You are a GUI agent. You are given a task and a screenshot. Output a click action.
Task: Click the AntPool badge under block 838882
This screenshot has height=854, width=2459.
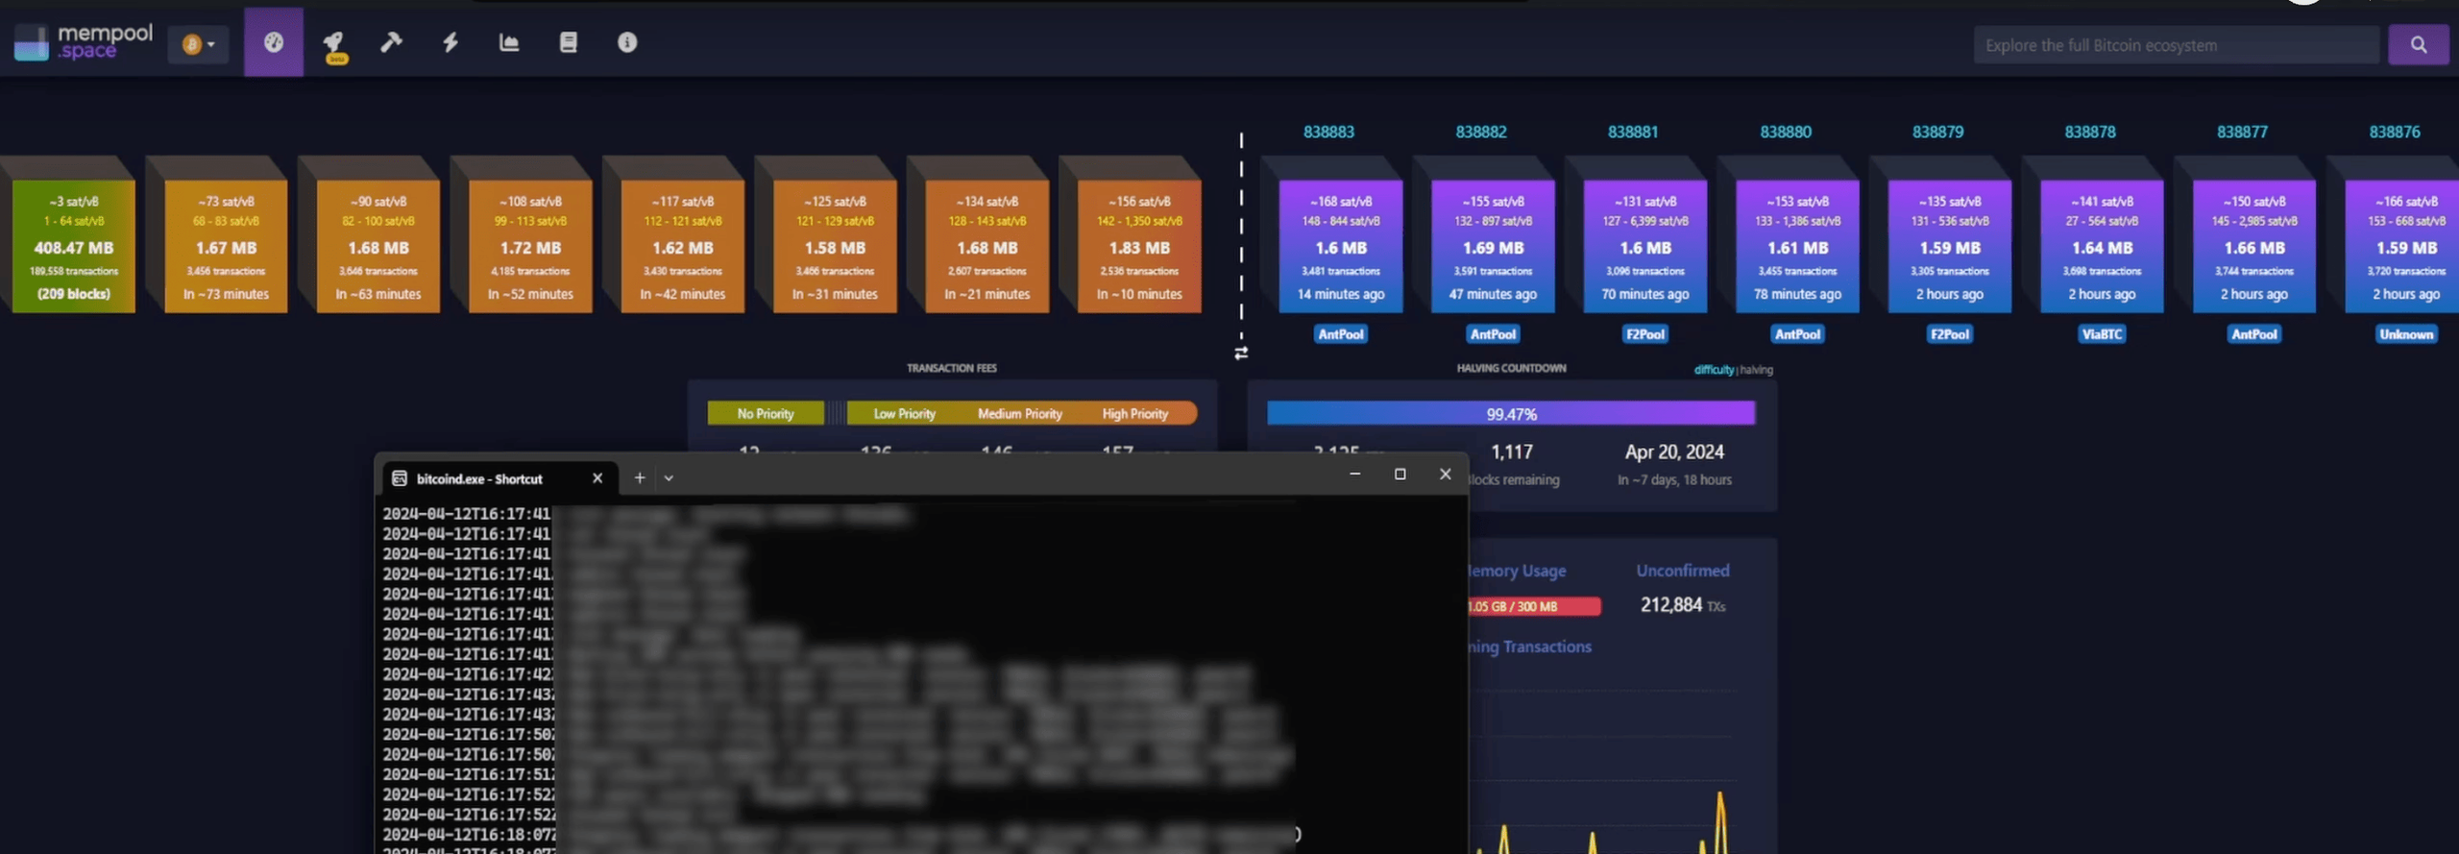pyautogui.click(x=1493, y=334)
